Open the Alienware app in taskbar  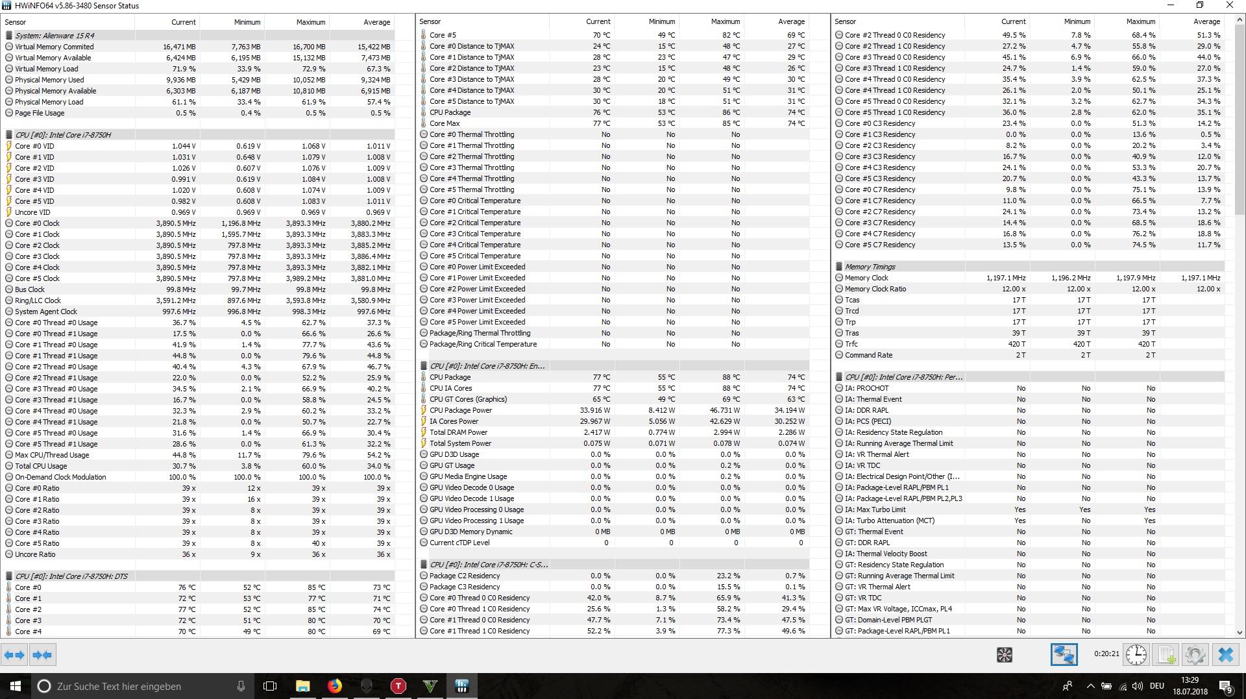tap(367, 686)
